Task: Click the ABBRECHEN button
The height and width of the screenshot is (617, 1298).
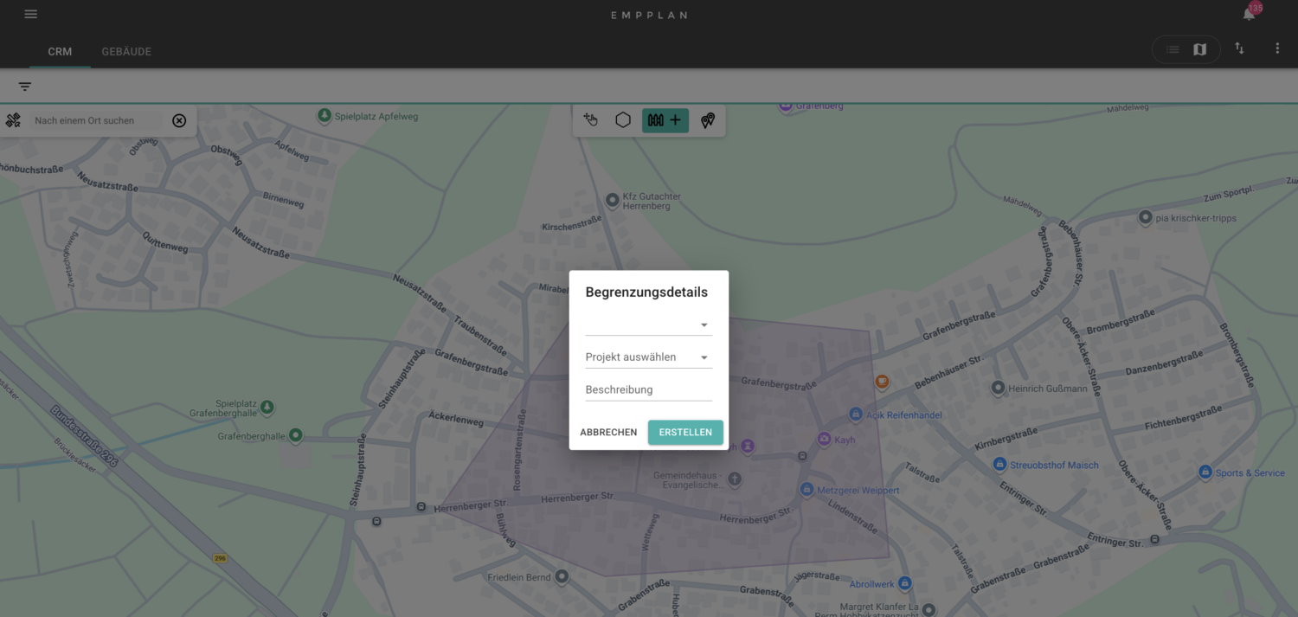Action: [x=608, y=433]
